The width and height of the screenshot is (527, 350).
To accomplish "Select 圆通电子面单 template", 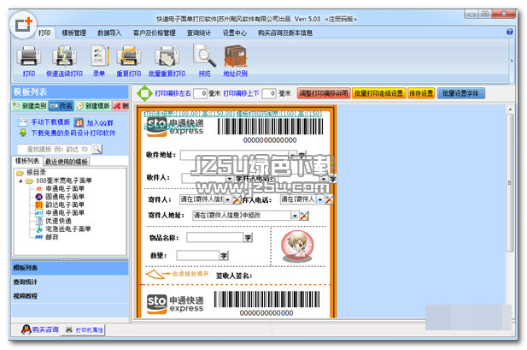I will pyautogui.click(x=65, y=197).
